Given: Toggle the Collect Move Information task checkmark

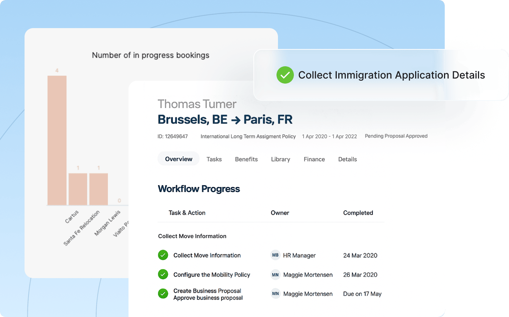Looking at the screenshot, I should pyautogui.click(x=163, y=255).
